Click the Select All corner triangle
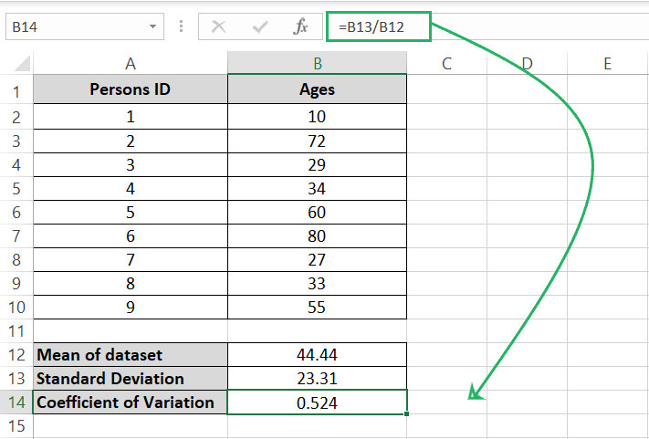Viewport: 649px width, 439px height. point(16,64)
